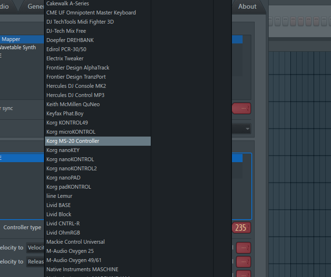Select liine Lemur controller

click(98, 196)
